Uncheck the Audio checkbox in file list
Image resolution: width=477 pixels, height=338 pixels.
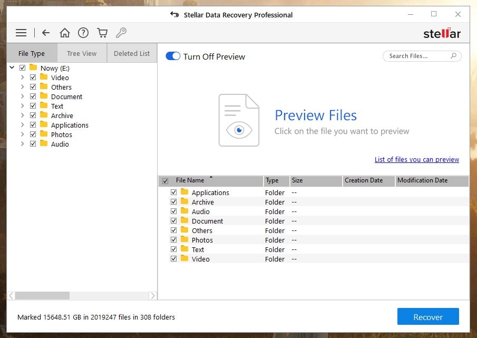(174, 211)
